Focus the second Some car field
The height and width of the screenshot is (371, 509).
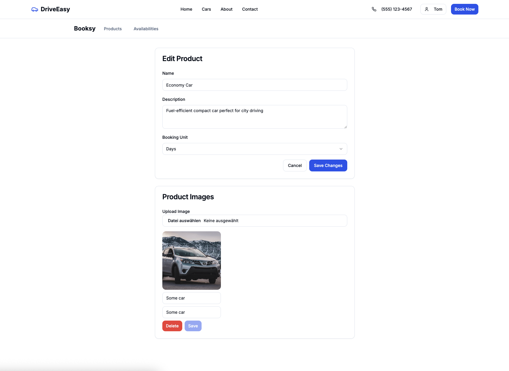click(x=191, y=312)
